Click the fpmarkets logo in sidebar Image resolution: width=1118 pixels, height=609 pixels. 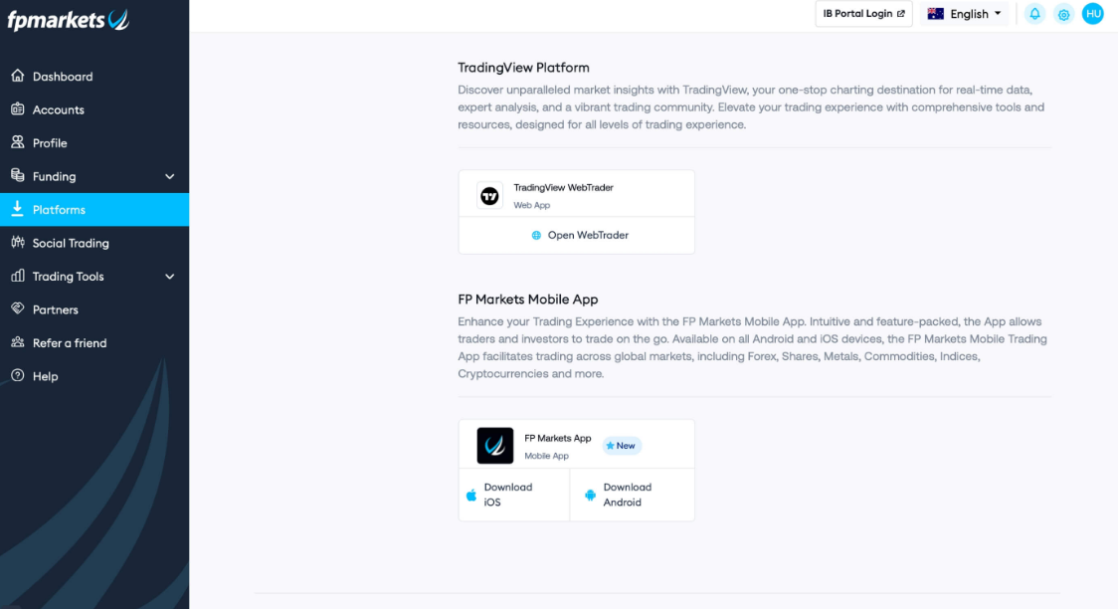pyautogui.click(x=69, y=20)
